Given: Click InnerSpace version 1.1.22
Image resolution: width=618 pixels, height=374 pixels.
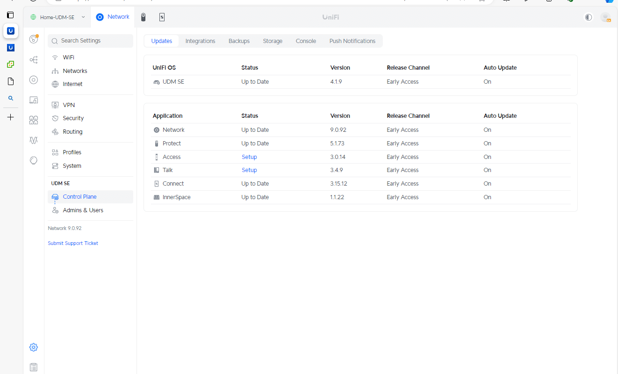Looking at the screenshot, I should pyautogui.click(x=337, y=197).
